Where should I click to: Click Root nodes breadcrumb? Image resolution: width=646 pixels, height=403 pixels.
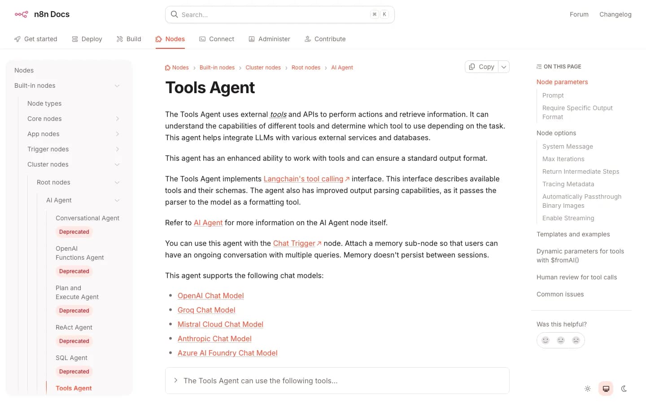click(x=306, y=68)
